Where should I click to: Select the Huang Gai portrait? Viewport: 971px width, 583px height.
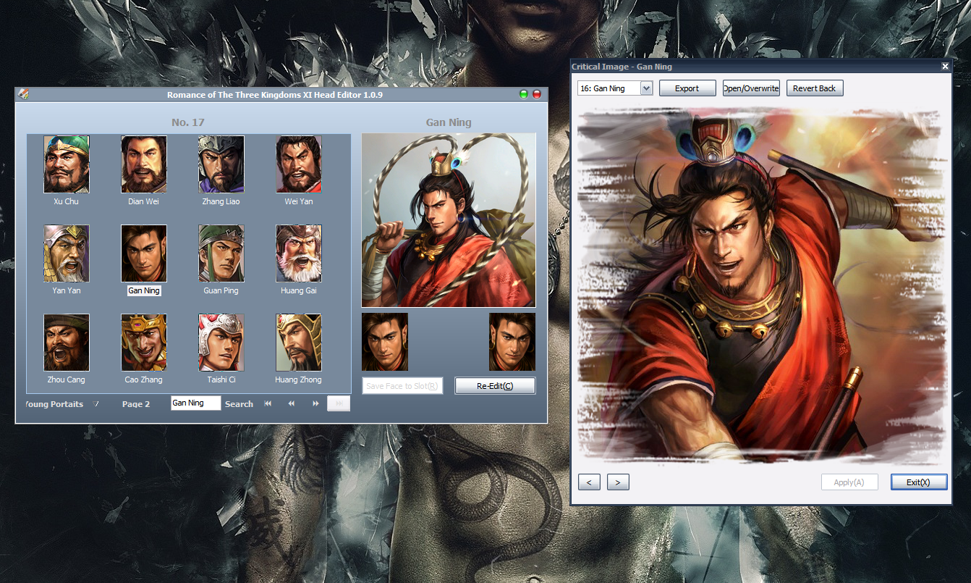coord(299,253)
